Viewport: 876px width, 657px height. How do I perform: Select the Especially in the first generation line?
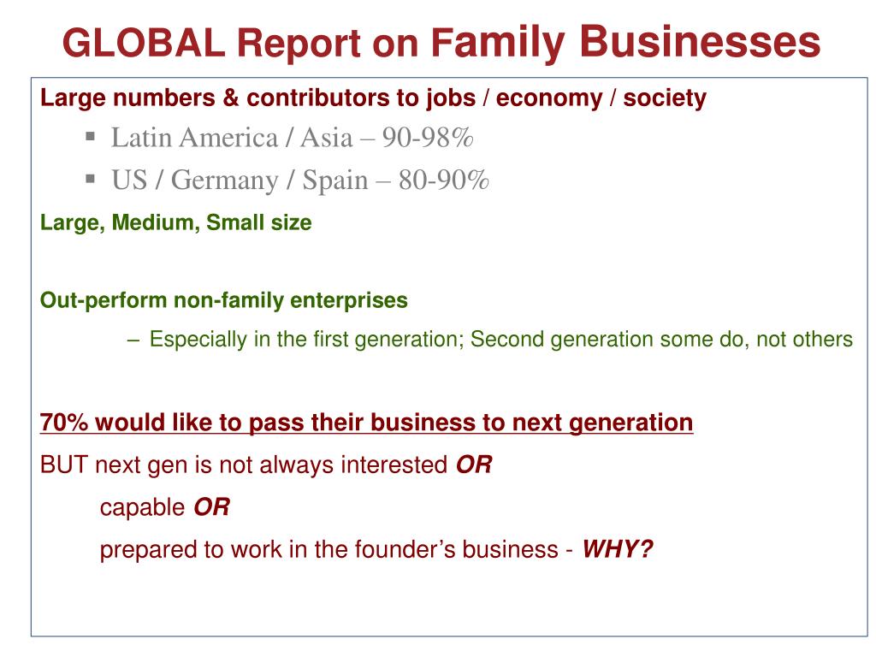click(500, 340)
